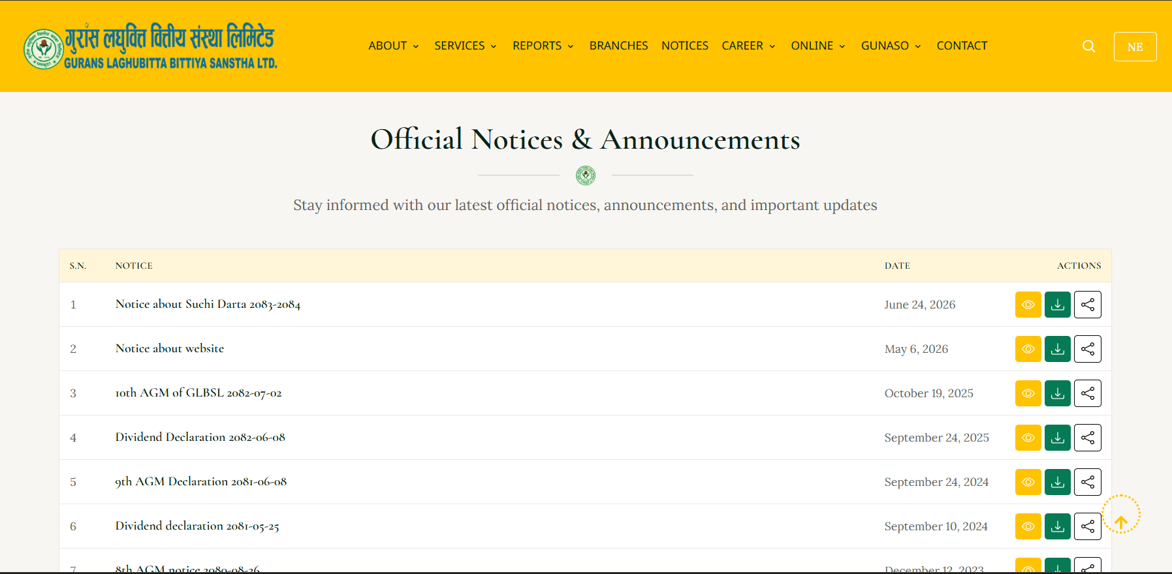Click the 'June 24, 2026' date cell

tap(919, 305)
